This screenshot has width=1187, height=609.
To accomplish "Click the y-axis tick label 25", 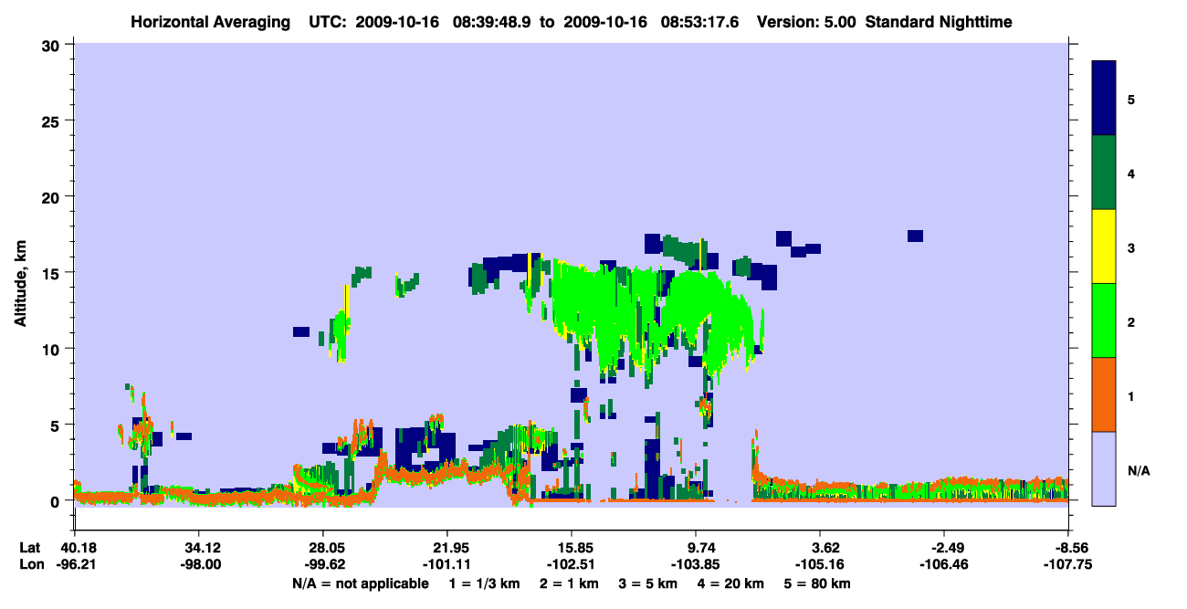I will [x=53, y=121].
